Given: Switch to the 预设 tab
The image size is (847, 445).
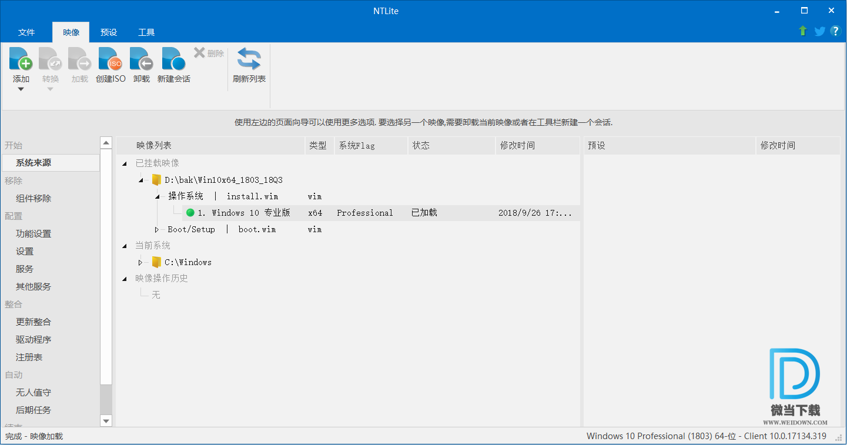Looking at the screenshot, I should [109, 32].
